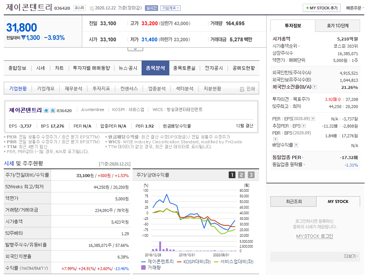Click the phone icon next to 036420
Image resolution: width=368 pixels, height=275 pixels.
(x=53, y=110)
